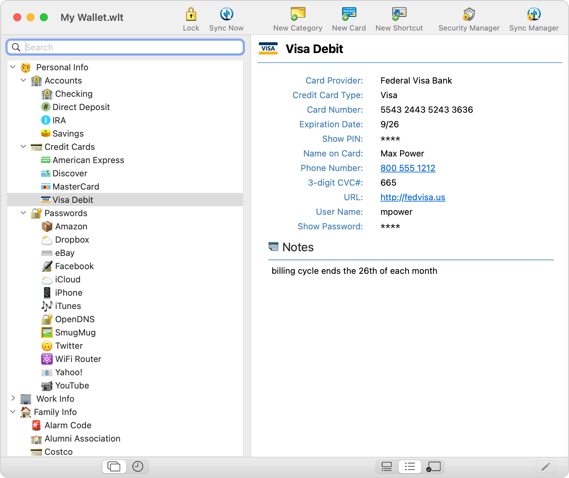
Task: Open the OpenDNS password entry
Action: point(125,319)
